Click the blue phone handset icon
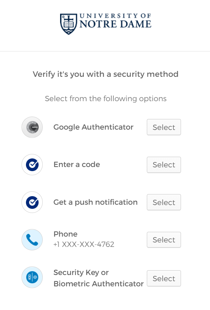The image size is (210, 310). pyautogui.click(x=32, y=240)
